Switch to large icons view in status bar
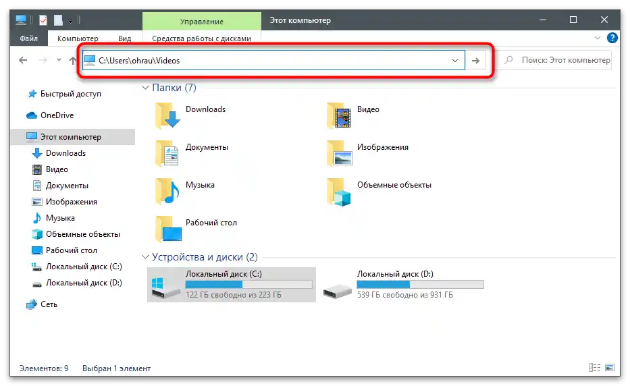 (x=610, y=368)
